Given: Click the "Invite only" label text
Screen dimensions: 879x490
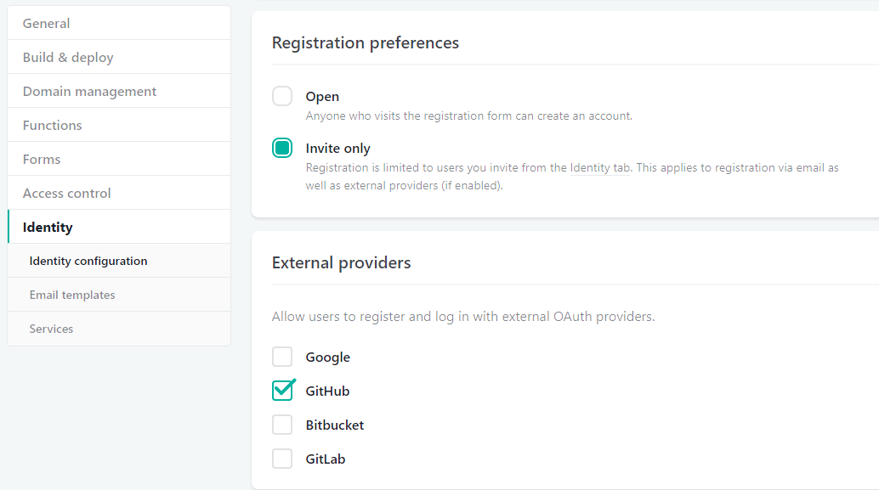Looking at the screenshot, I should (338, 148).
